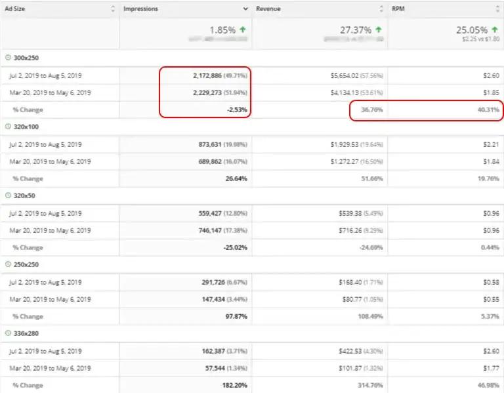Image resolution: width=504 pixels, height=393 pixels.
Task: Select impressions value 559,427
Action: pyautogui.click(x=210, y=213)
